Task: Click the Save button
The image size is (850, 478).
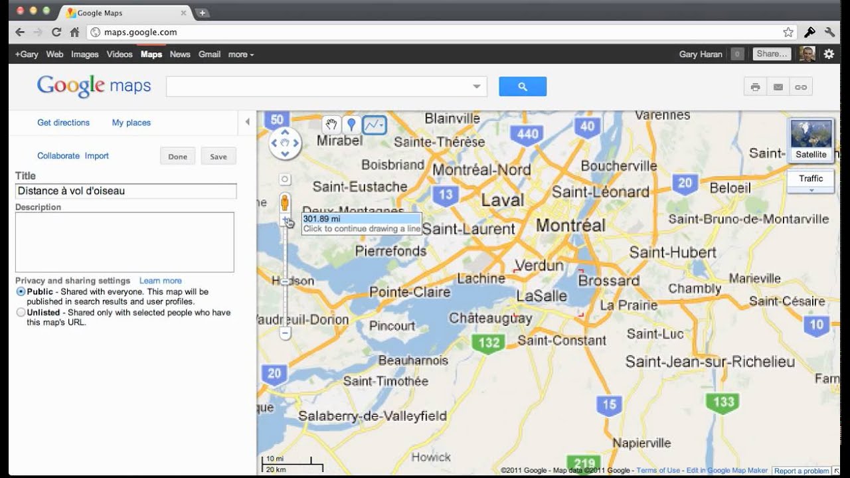Action: click(218, 156)
